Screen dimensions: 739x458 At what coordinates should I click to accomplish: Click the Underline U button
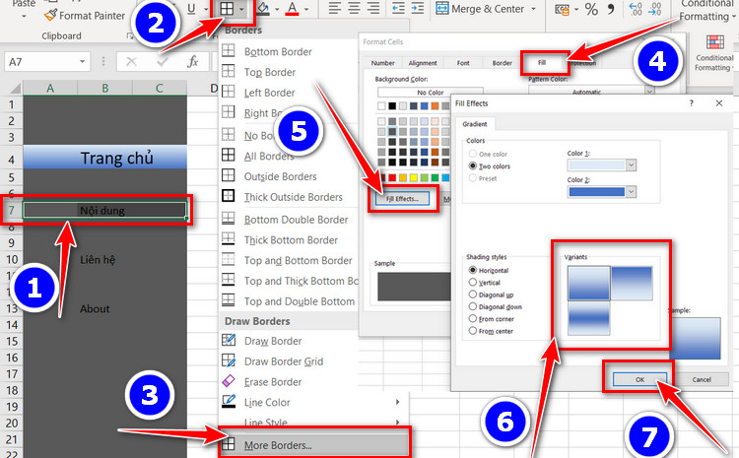point(191,9)
